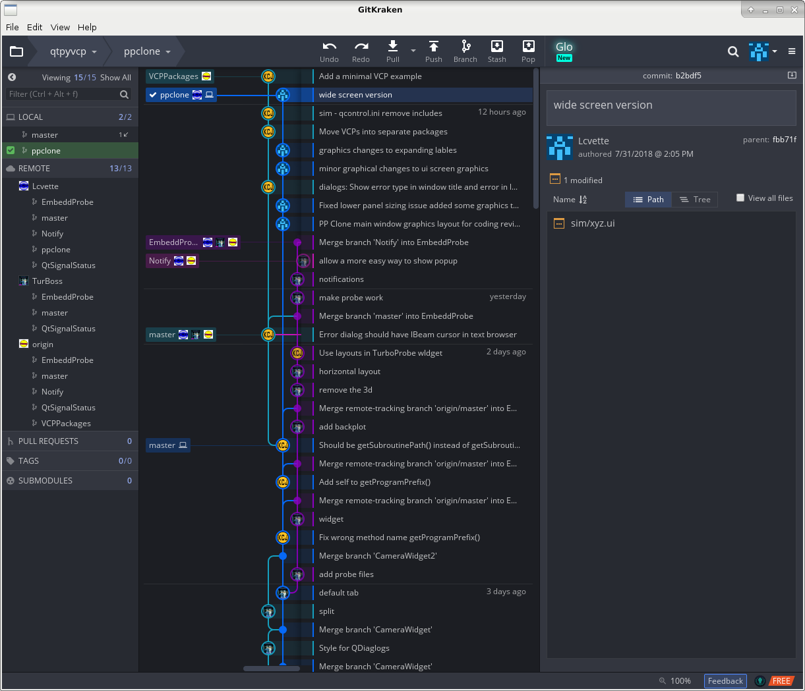Select QtSignalStatus under TurBoss remote
This screenshot has width=805, height=691.
69,329
